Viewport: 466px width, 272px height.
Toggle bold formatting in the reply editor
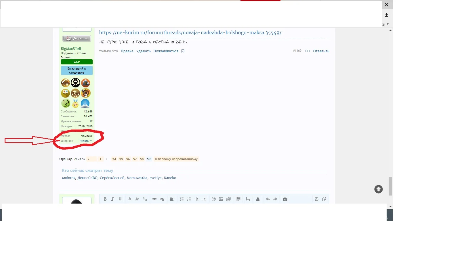coord(105,199)
